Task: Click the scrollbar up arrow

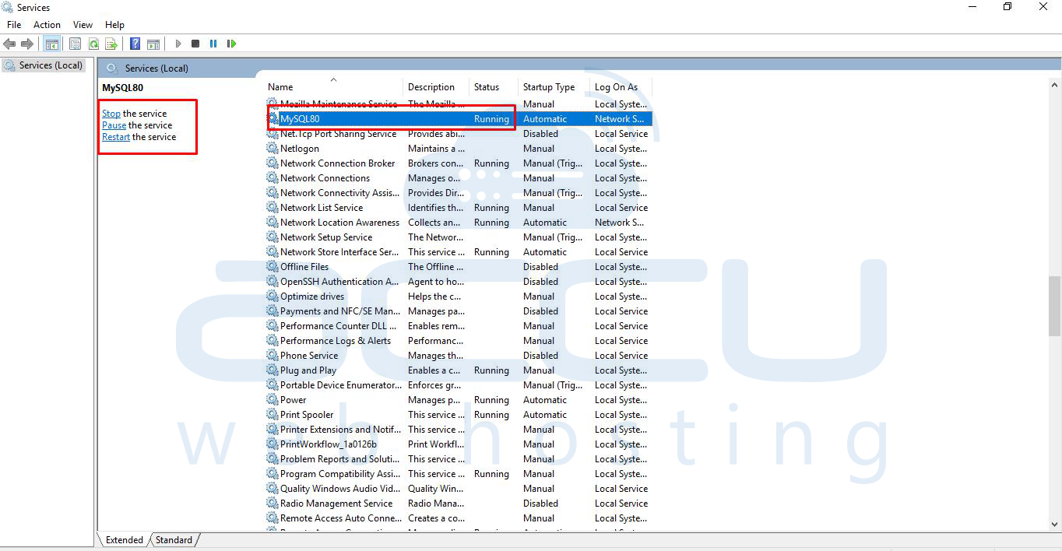Action: coord(1055,86)
